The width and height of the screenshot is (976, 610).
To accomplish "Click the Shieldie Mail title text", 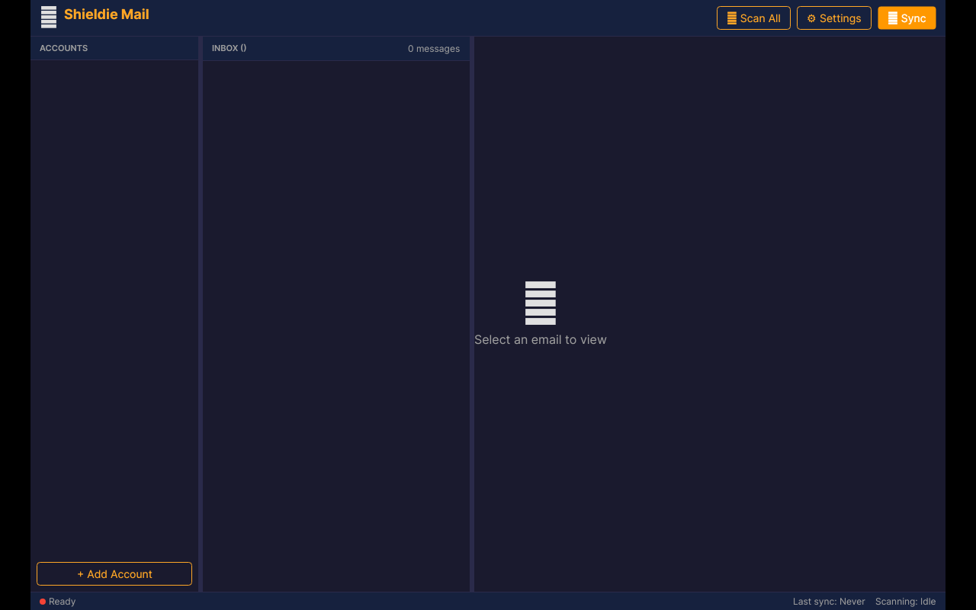I will point(106,14).
